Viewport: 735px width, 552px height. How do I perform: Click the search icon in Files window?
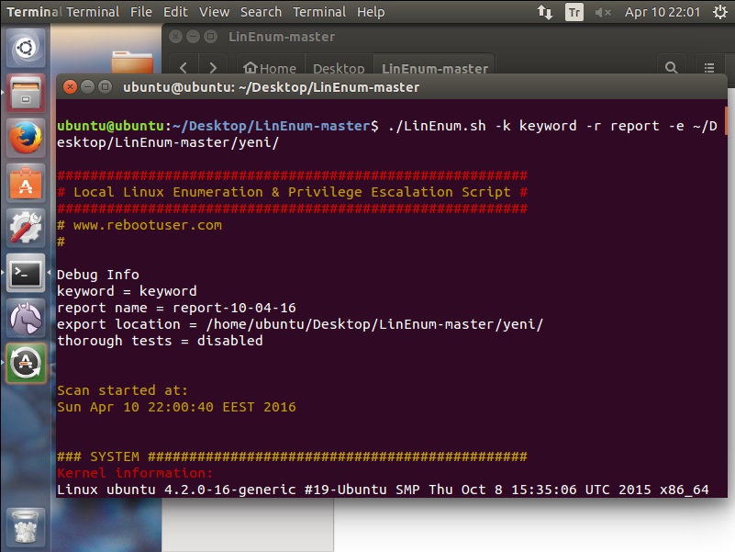tap(671, 68)
